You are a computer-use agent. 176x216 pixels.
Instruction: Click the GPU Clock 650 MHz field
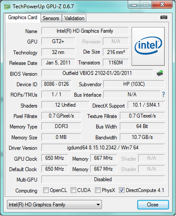[x=54, y=158]
